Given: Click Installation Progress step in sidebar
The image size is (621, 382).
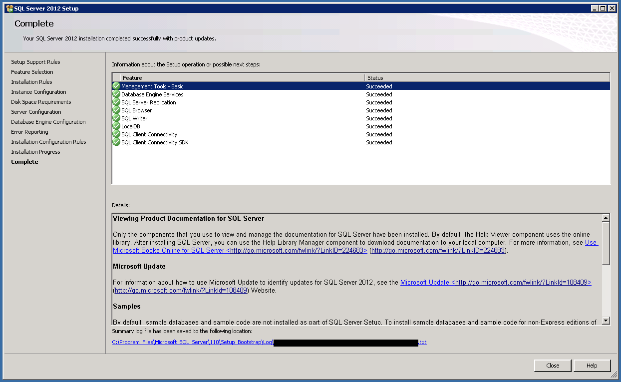Looking at the screenshot, I should tap(35, 152).
